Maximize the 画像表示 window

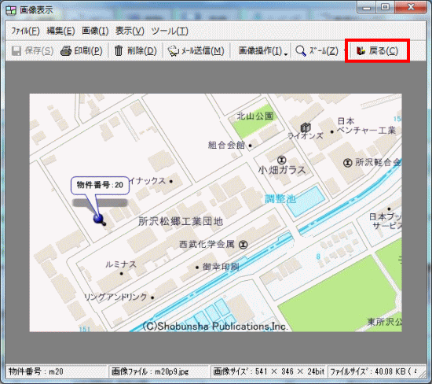pos(385,7)
